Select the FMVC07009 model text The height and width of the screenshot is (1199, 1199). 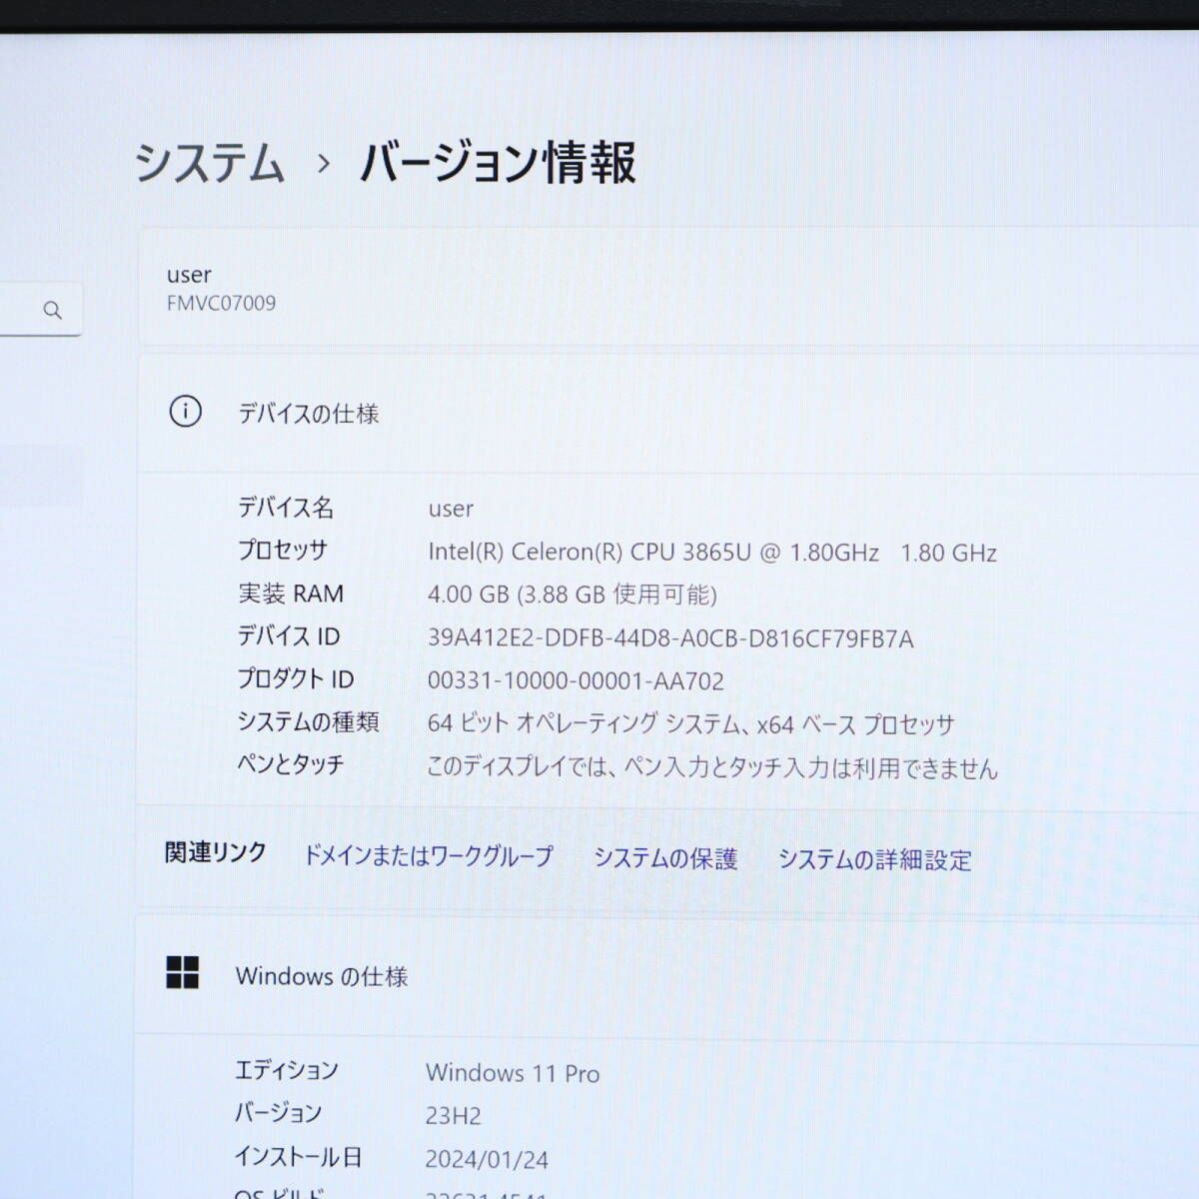click(x=221, y=303)
